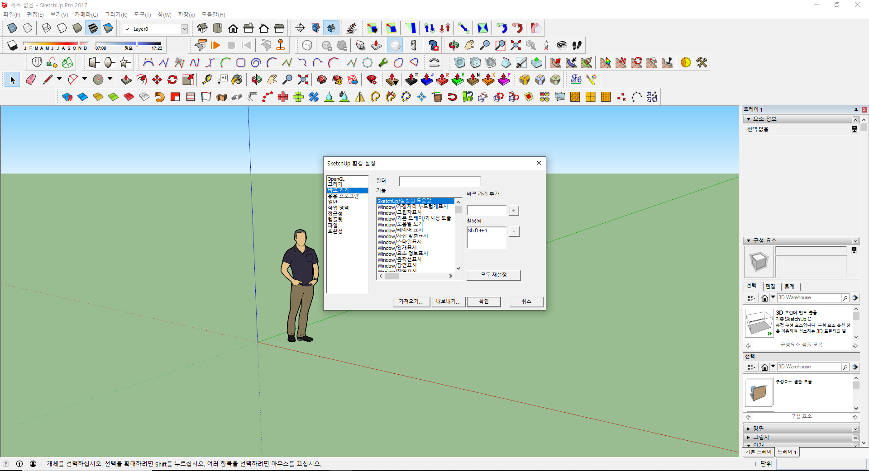Screen dimensions: 869x471
Task: Pick the pink Eraser tool
Action: click(x=31, y=80)
